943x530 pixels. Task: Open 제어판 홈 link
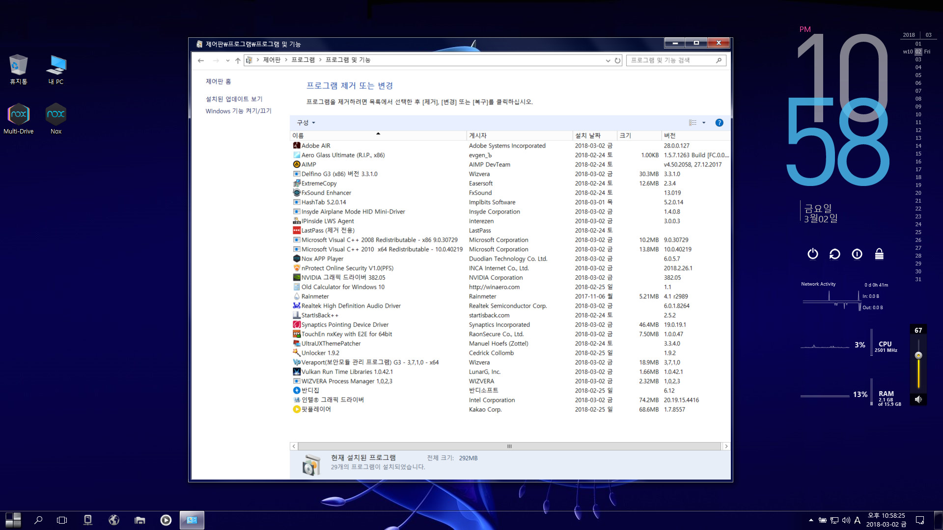coord(218,81)
